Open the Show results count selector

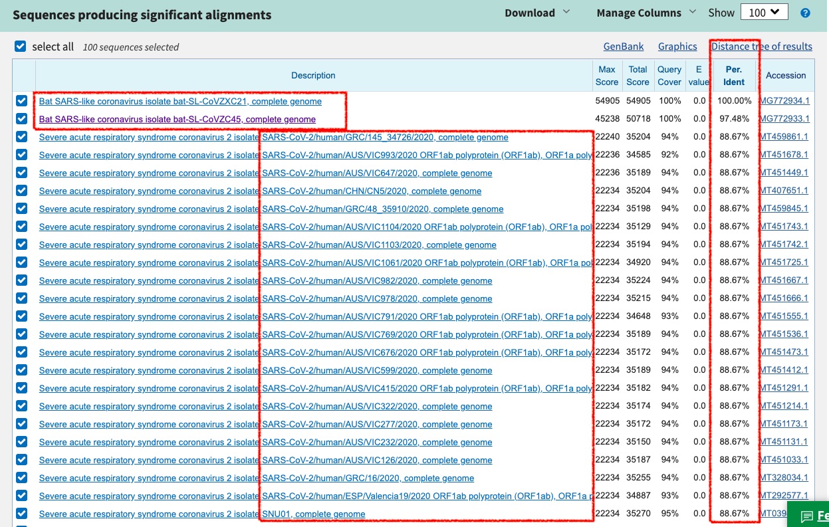point(764,11)
